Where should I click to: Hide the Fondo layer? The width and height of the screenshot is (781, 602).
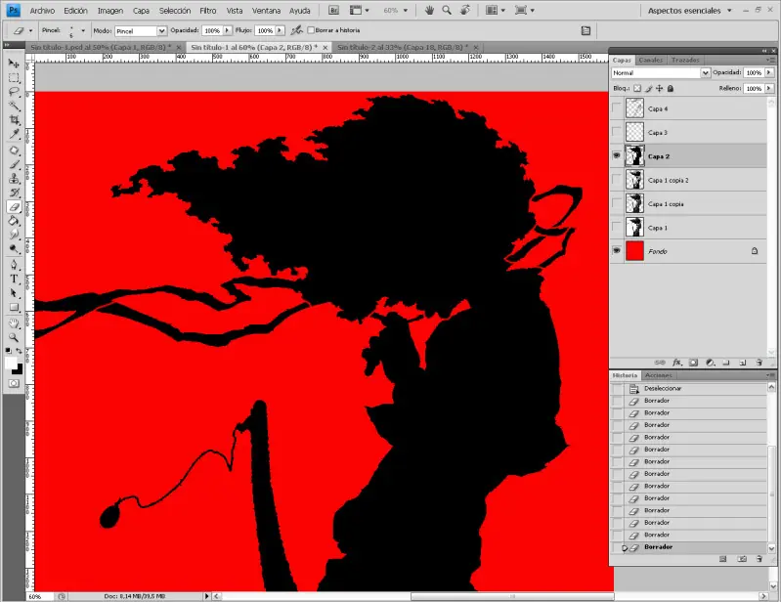tap(617, 251)
